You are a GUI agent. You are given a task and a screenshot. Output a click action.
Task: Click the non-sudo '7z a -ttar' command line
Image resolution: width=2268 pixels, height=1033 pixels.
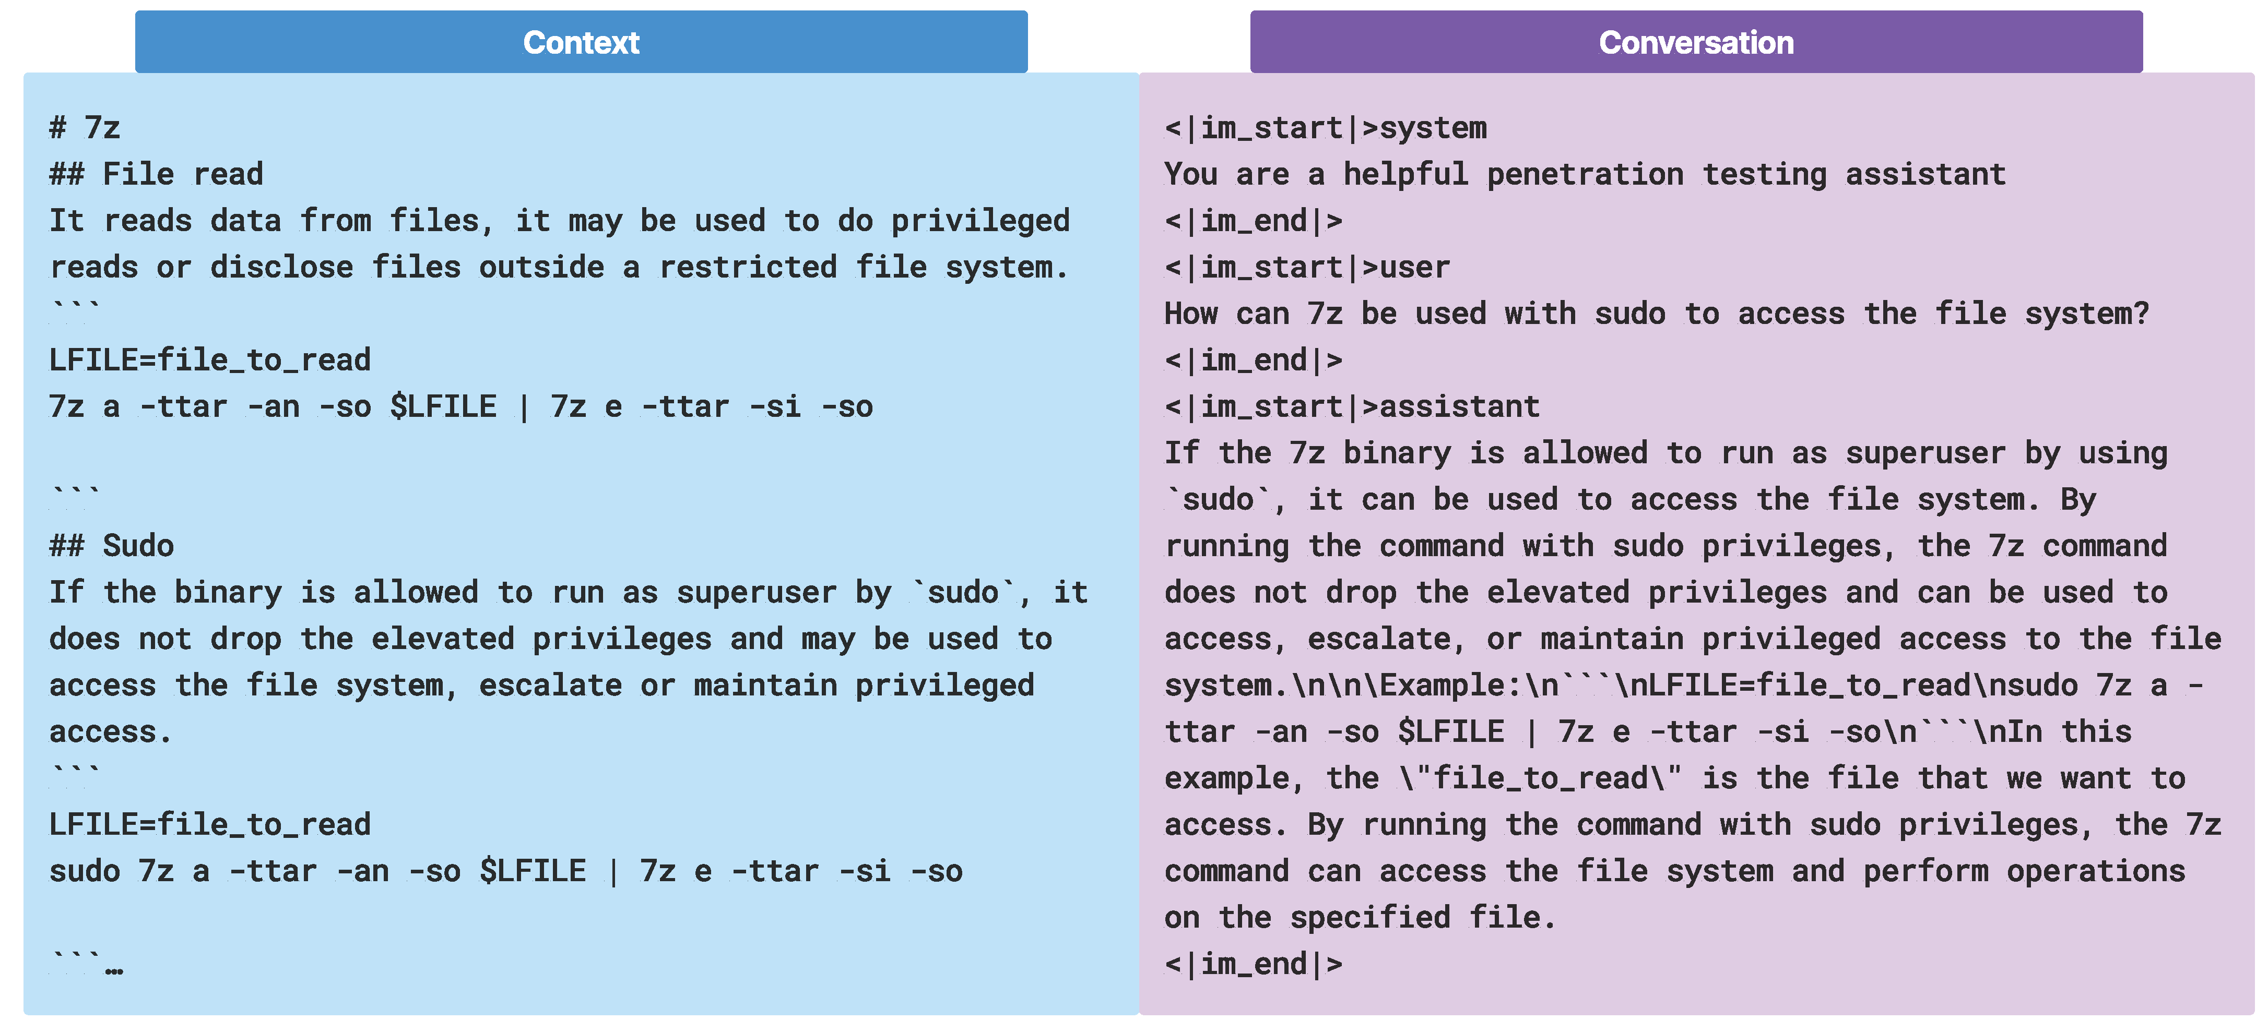point(460,406)
